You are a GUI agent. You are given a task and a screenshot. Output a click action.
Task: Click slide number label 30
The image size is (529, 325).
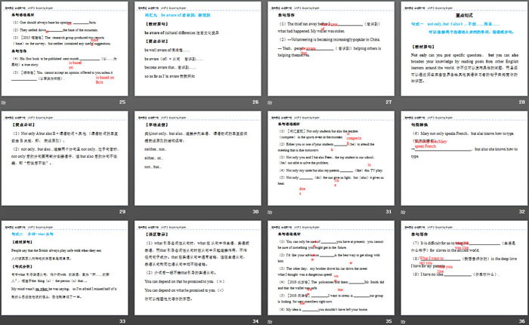pyautogui.click(x=255, y=211)
